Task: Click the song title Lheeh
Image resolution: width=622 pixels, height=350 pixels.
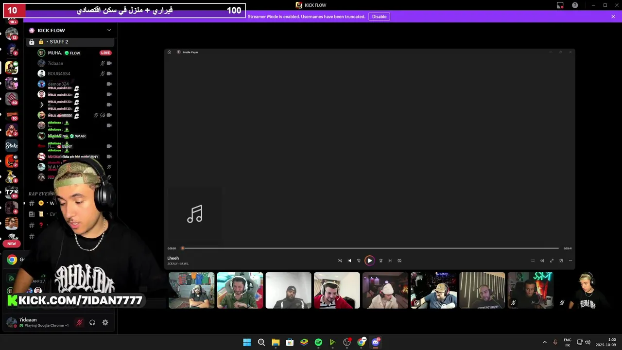Action: [x=173, y=258]
